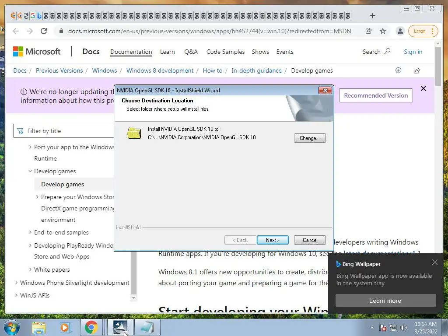Open the Windows Start menu
Screen dimensions: 448x336
click(x=11, y=327)
